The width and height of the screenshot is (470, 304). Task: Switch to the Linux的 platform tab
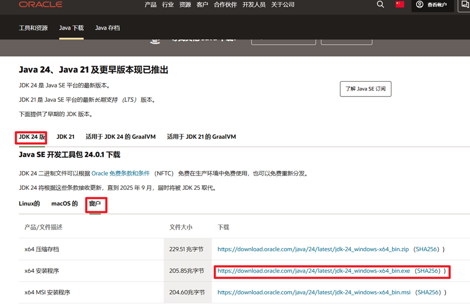pos(29,204)
